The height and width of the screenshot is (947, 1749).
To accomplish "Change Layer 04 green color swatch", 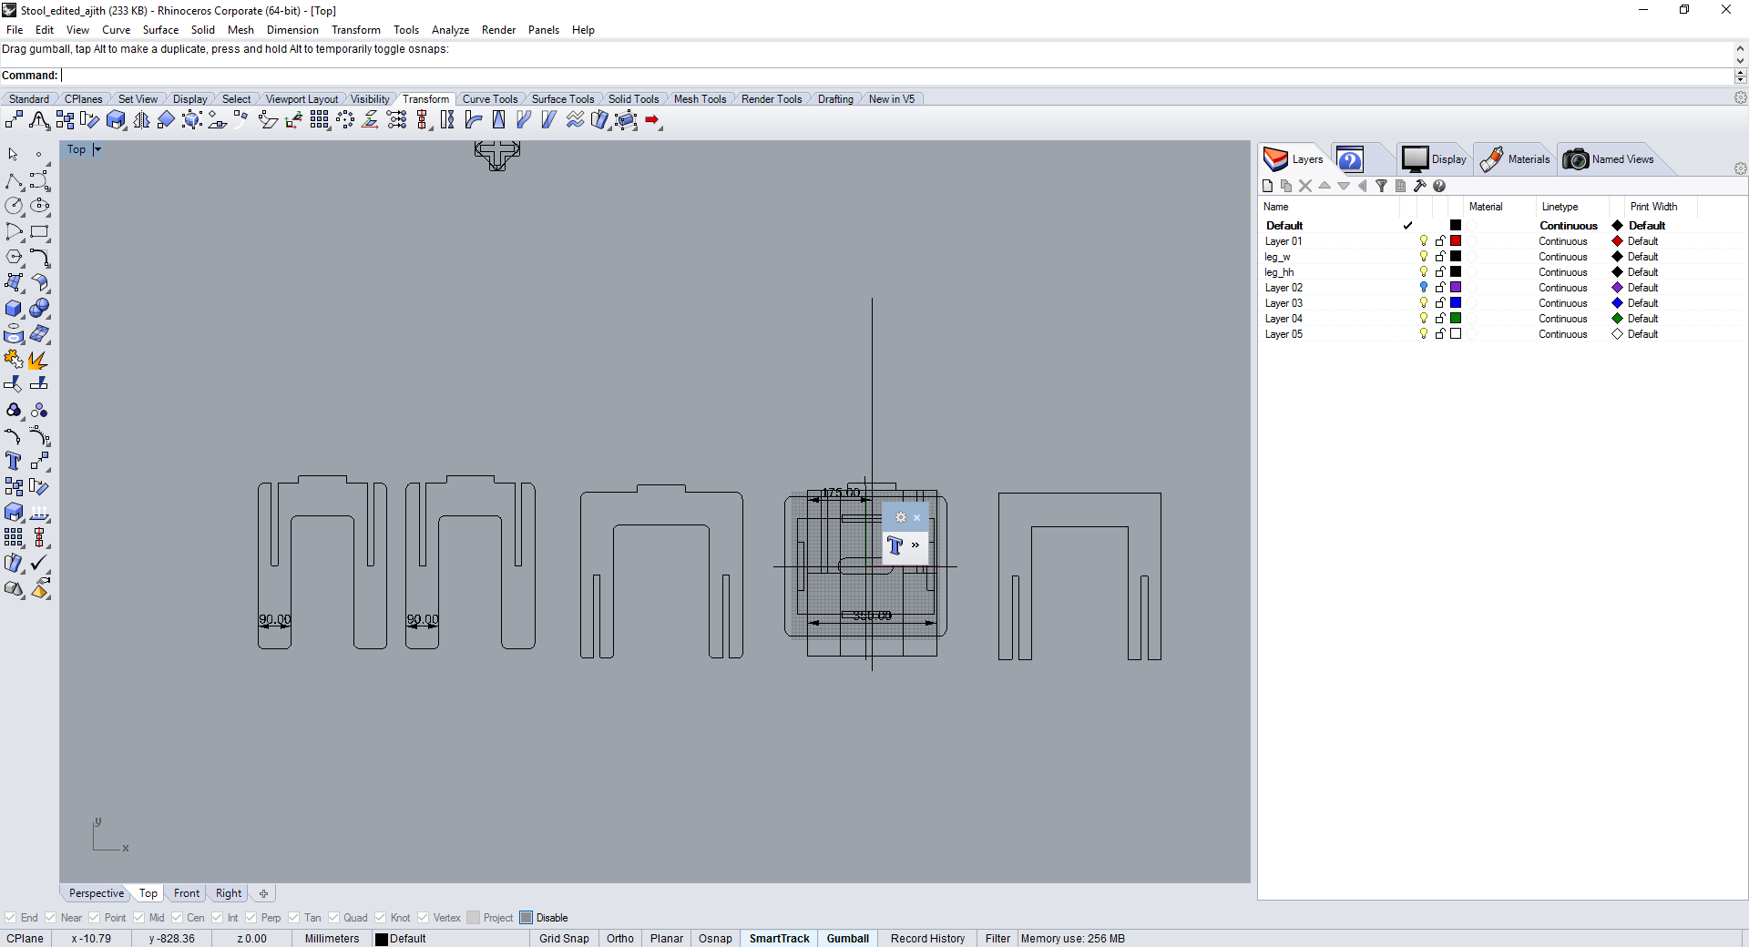I will tap(1456, 319).
